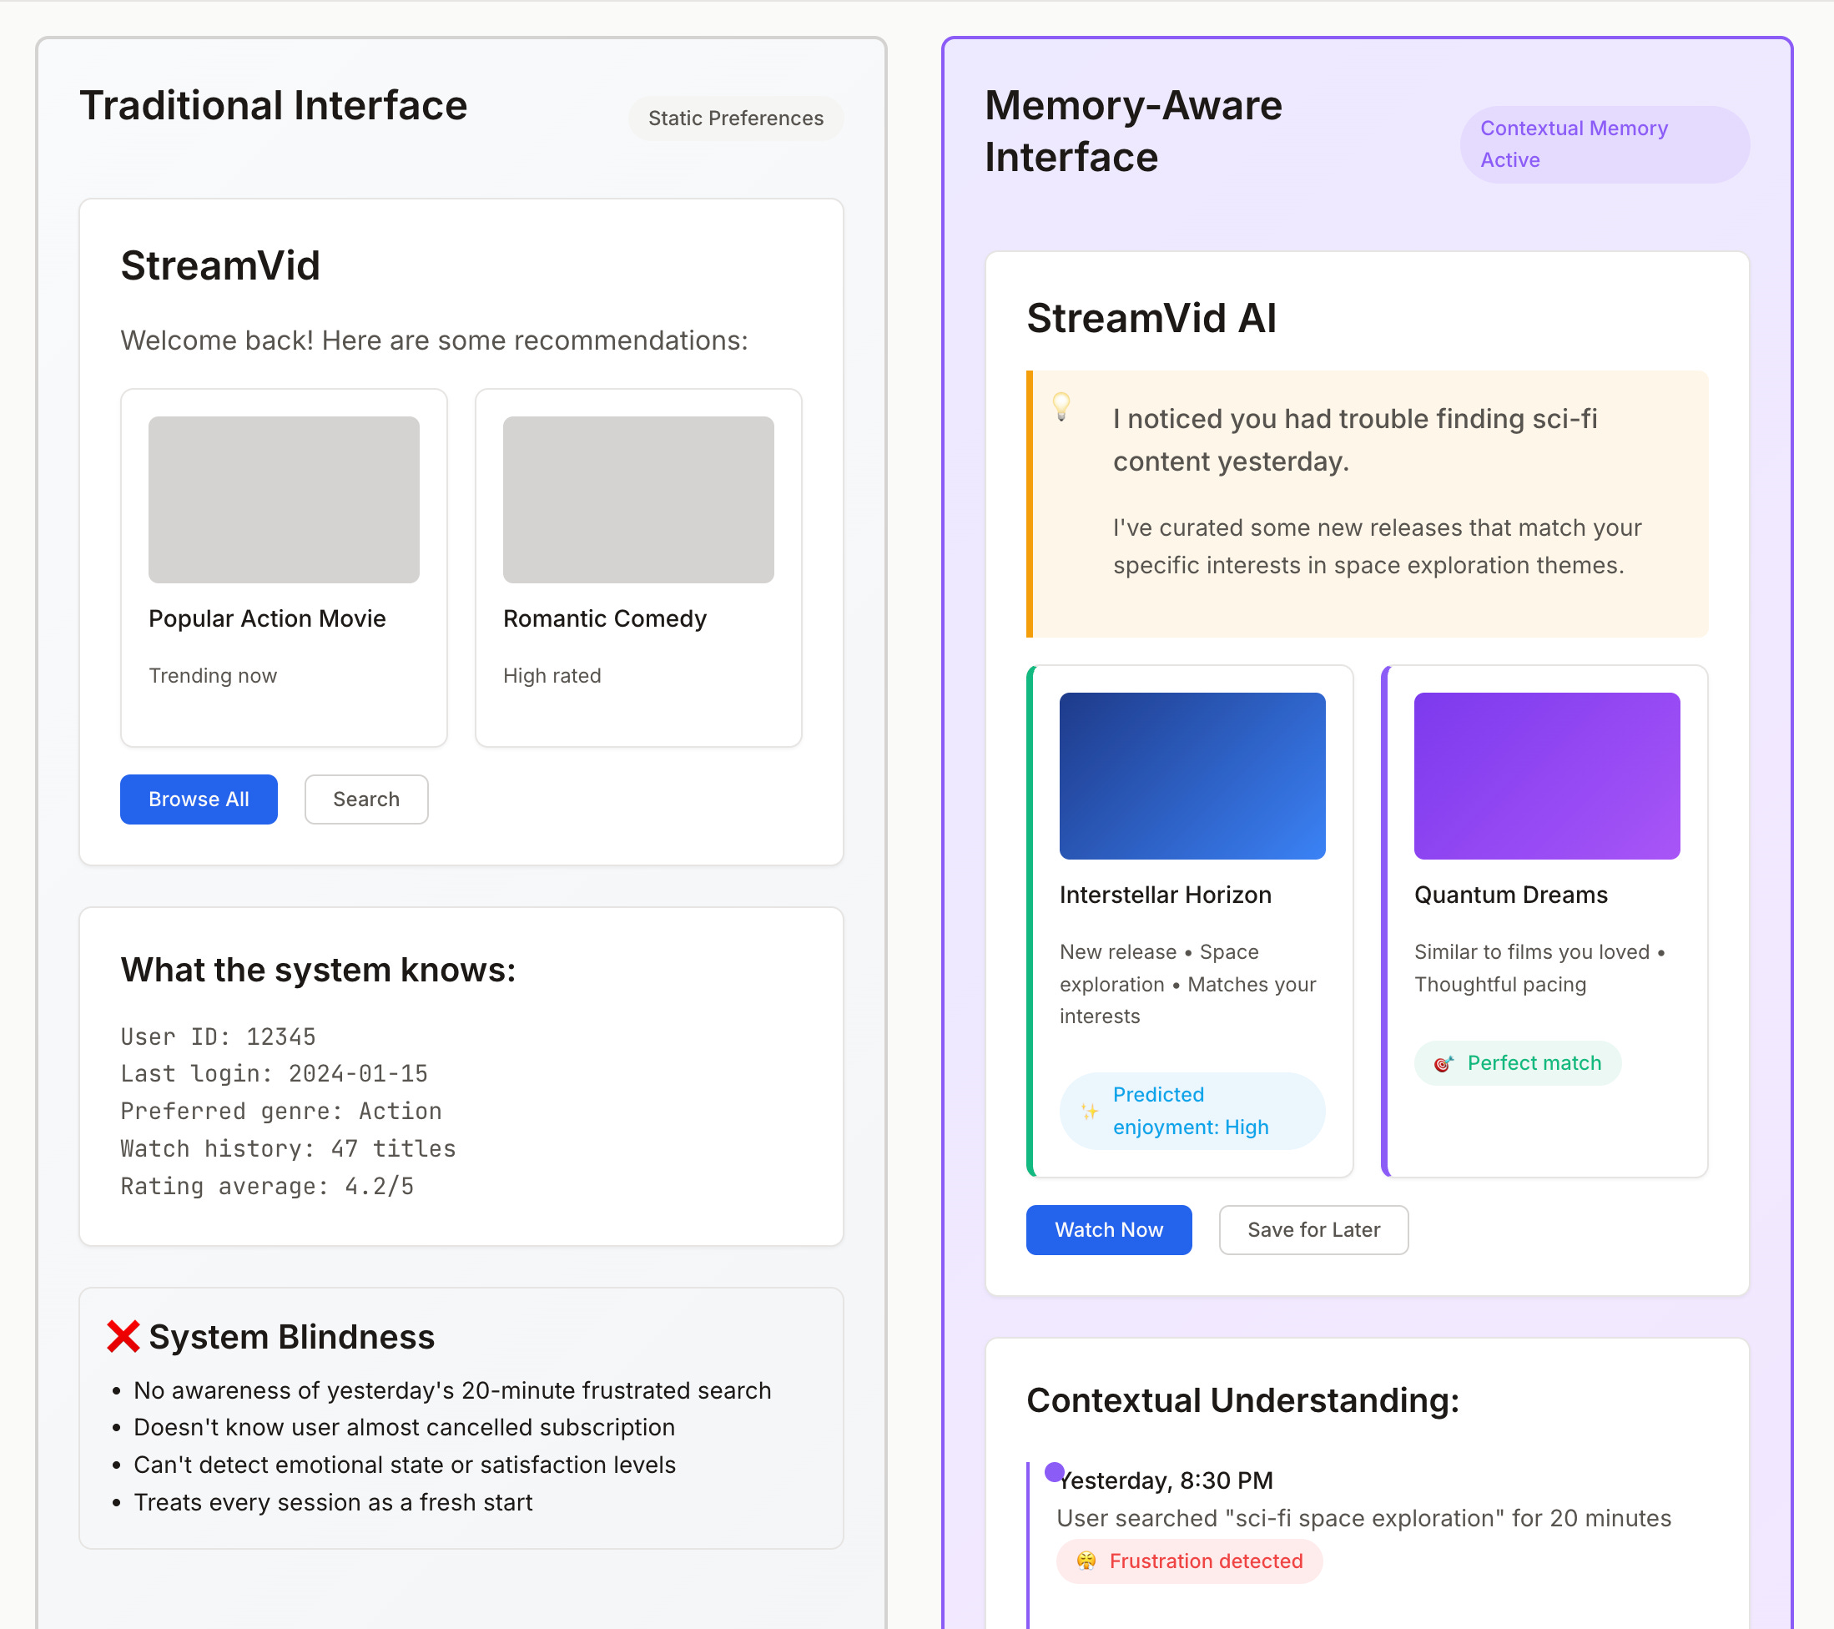The height and width of the screenshot is (1629, 1834).
Task: Click the red X System Blindness icon
Action: pyautogui.click(x=123, y=1336)
